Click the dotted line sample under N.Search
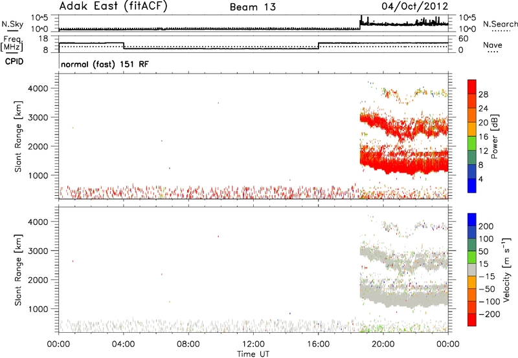Viewport: 518px width, 358px height. point(501,31)
